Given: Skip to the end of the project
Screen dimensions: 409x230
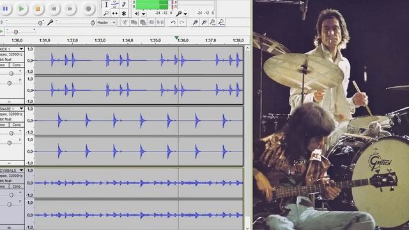Looking at the screenshot, I should pos(70,8).
